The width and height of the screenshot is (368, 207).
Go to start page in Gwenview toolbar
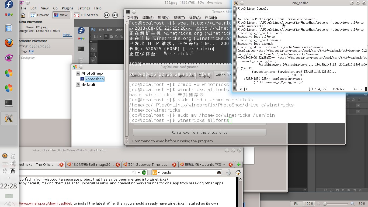(23, 15)
